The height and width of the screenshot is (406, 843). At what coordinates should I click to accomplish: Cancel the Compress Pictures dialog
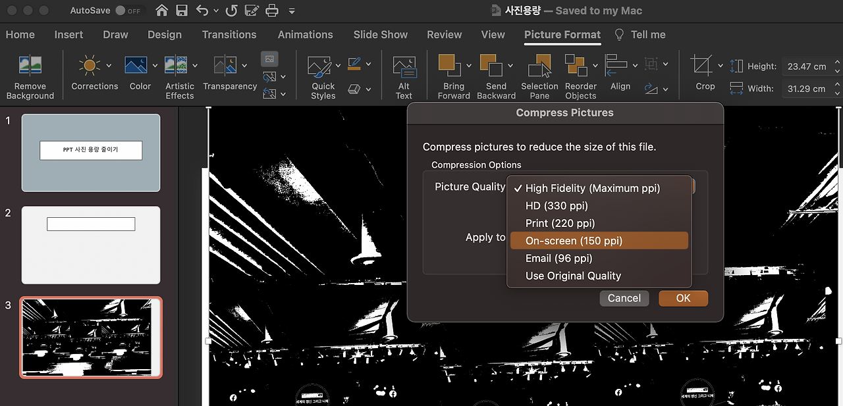[x=624, y=298]
